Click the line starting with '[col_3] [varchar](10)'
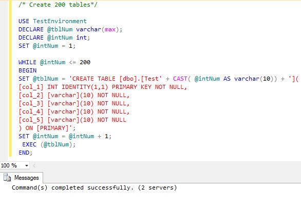The height and width of the screenshot is (206, 301). 74,103
